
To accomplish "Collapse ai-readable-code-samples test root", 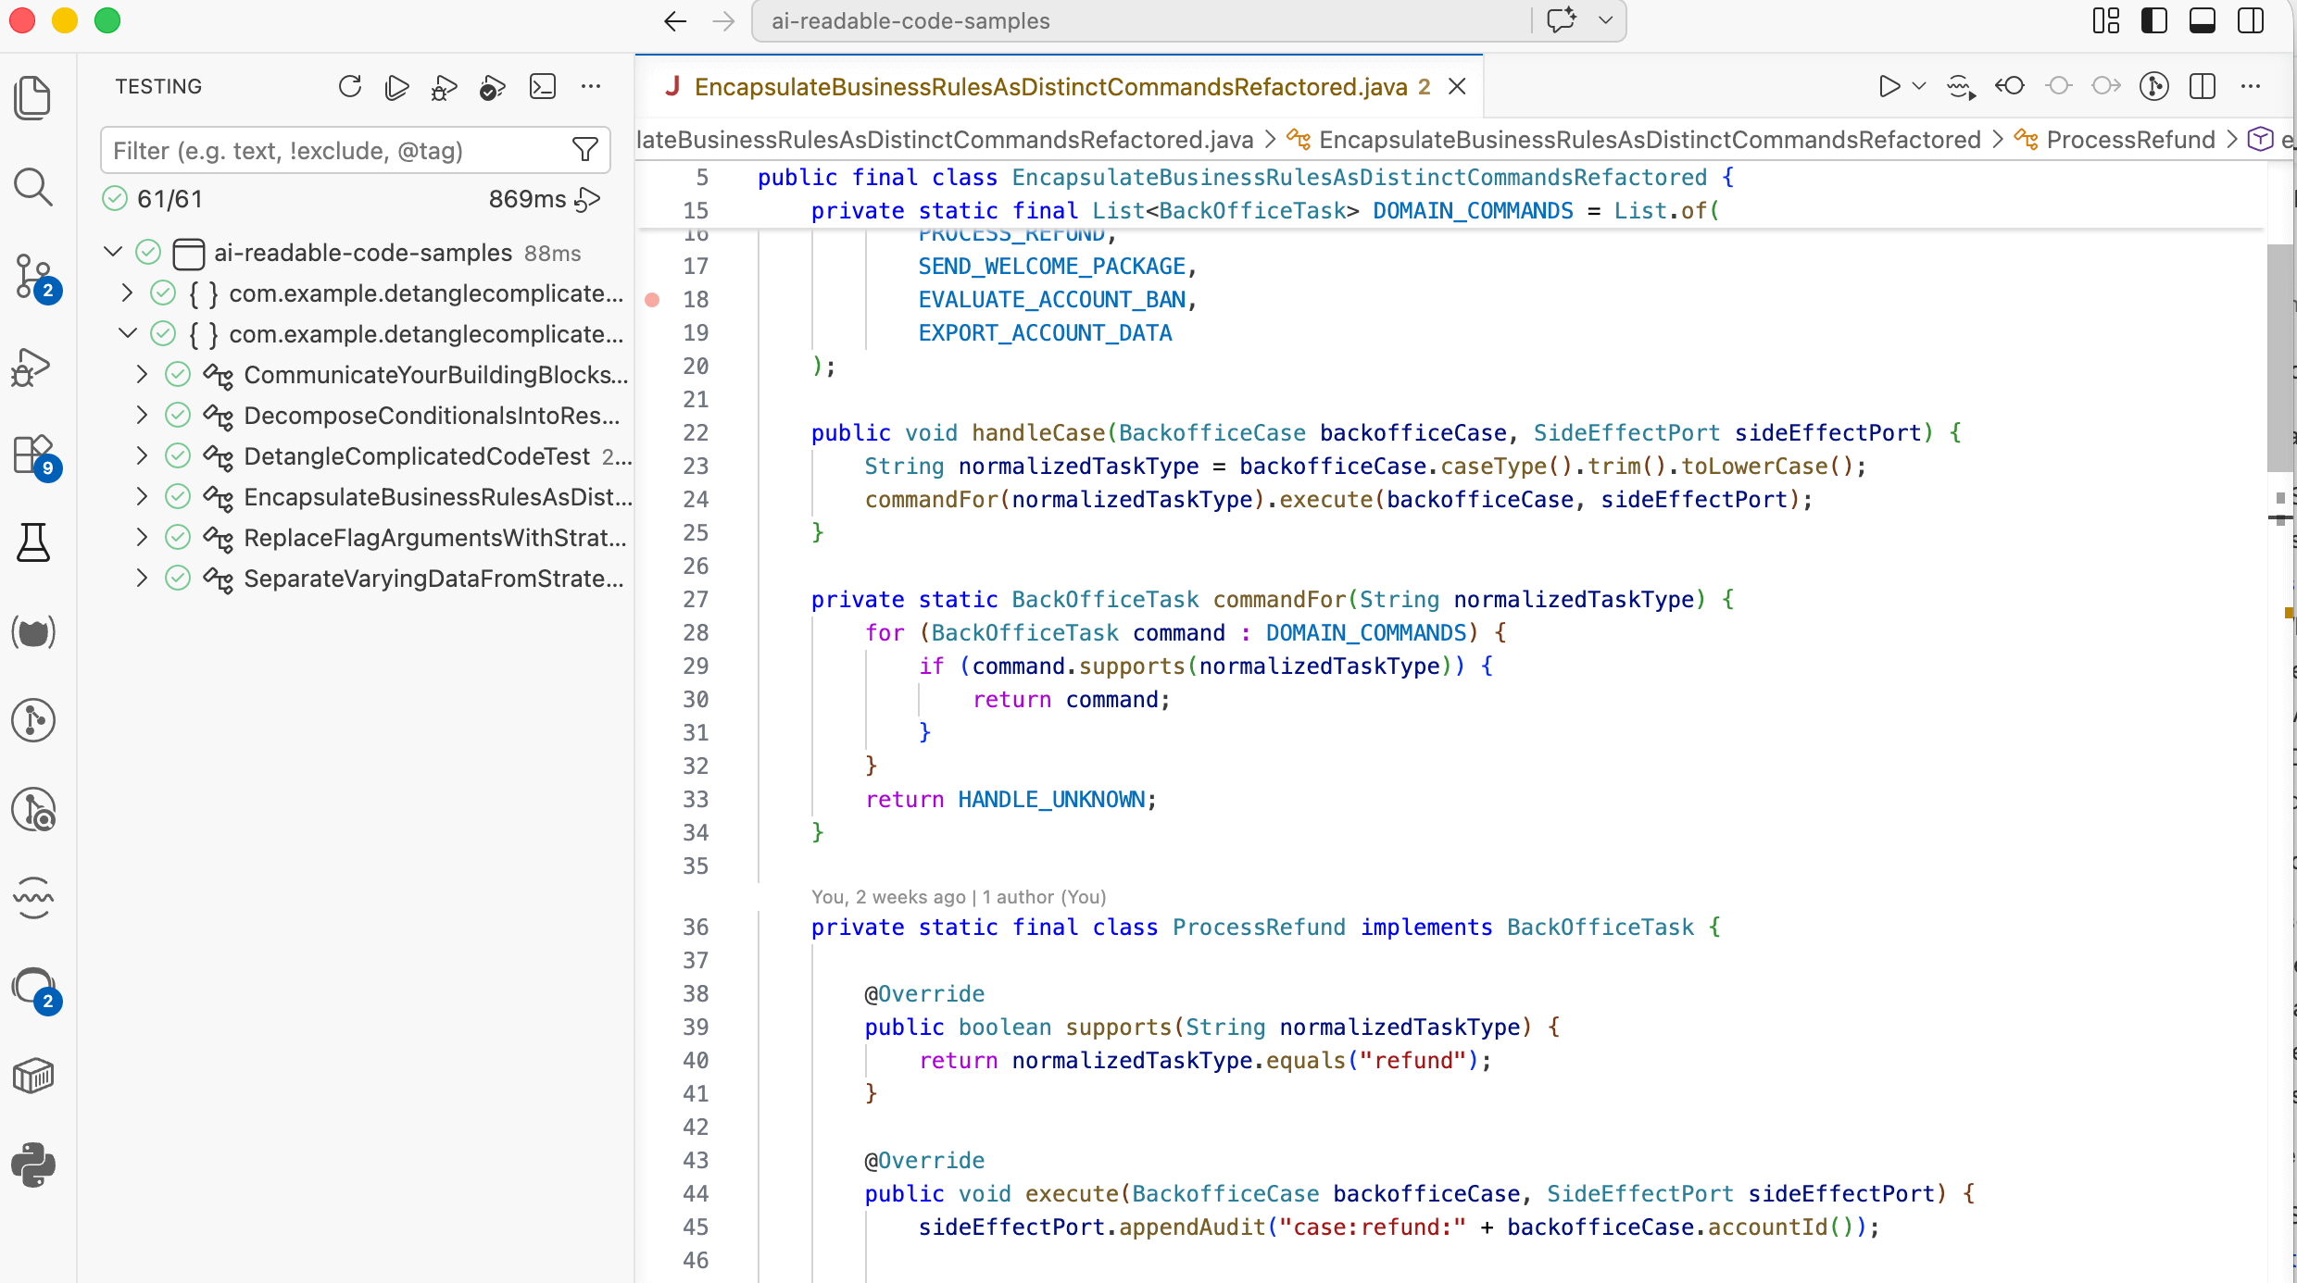I will [x=113, y=252].
